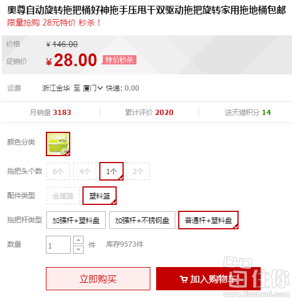Viewport: 292px width, 299px height.
Task: Click the 特价秒杀 promotion tag
Action: (120, 60)
